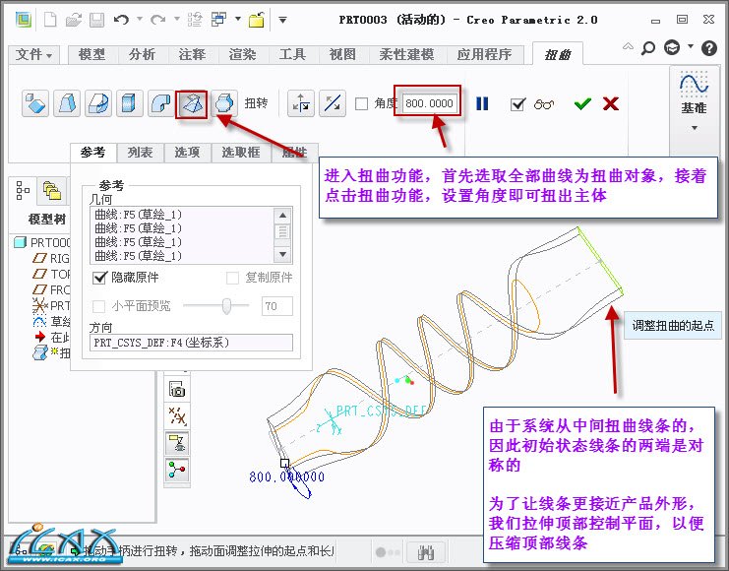729x571 pixels.
Task: Toggle the preview checkbox beside glasses
Action: click(x=517, y=103)
